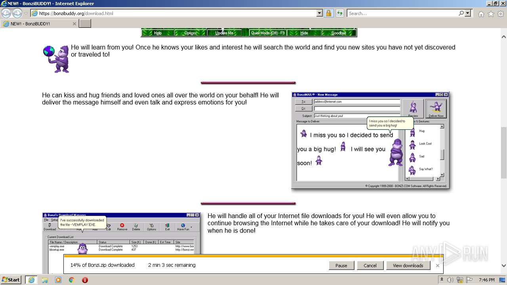Click Exit icon in Download Manager screenshot
The width and height of the screenshot is (507, 285).
(x=167, y=227)
